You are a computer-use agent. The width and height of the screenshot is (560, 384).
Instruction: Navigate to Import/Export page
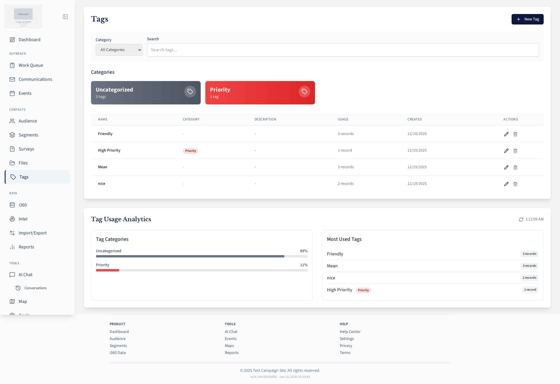32,233
